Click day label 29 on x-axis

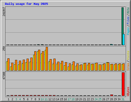point(115,99)
